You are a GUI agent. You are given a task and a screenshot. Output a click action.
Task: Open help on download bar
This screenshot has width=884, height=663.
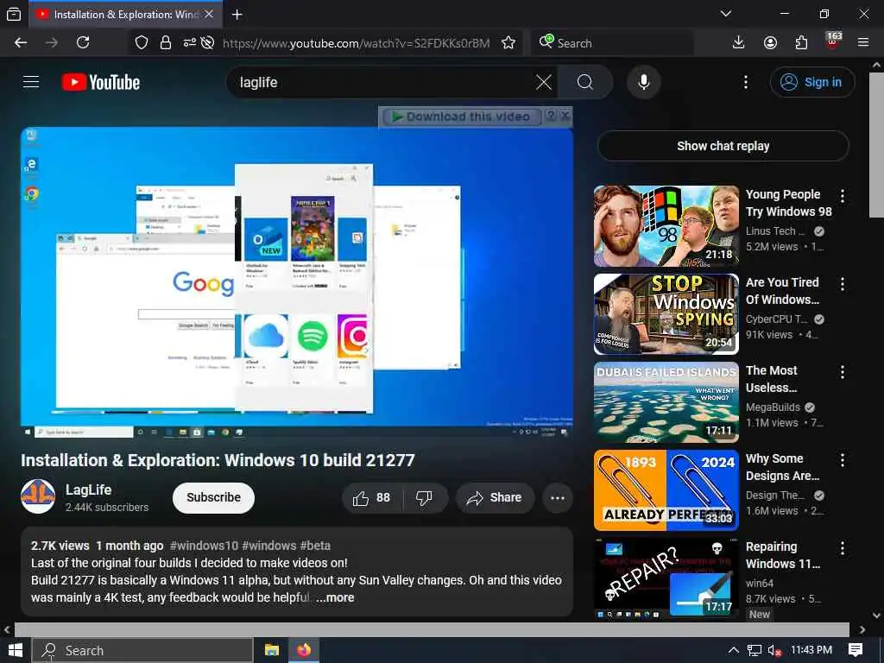click(x=552, y=117)
